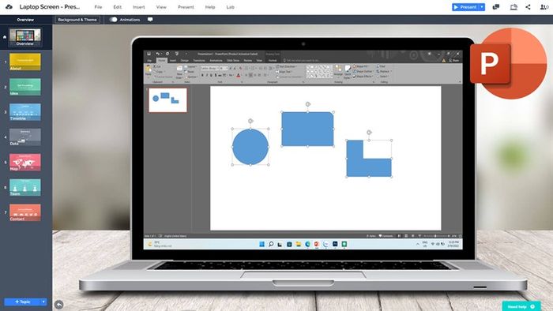Select the Idea topic thumbnail

pyautogui.click(x=25, y=87)
